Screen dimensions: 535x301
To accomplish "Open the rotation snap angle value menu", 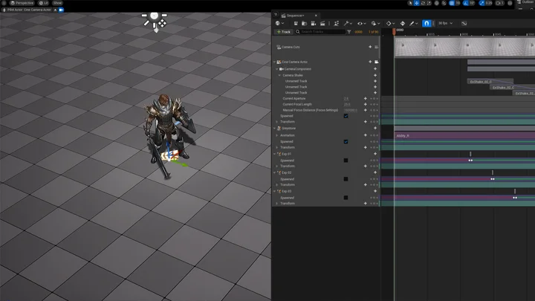I will 472,3.
